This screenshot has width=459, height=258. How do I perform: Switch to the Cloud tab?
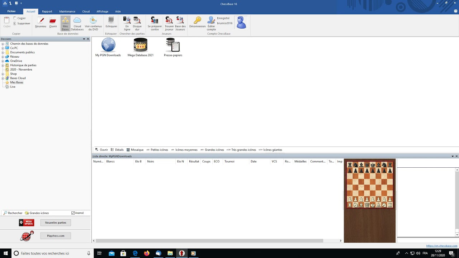click(x=86, y=11)
